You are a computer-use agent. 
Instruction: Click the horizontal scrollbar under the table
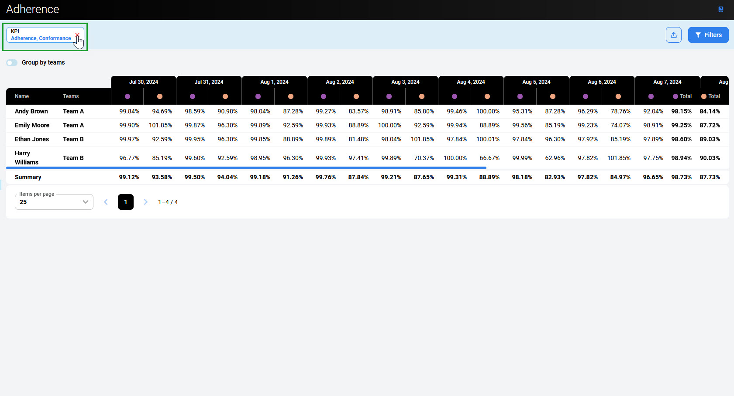click(x=246, y=167)
